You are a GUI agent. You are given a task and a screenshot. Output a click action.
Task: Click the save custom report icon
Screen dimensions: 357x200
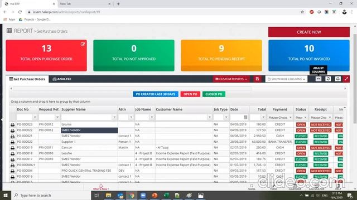coord(258,79)
